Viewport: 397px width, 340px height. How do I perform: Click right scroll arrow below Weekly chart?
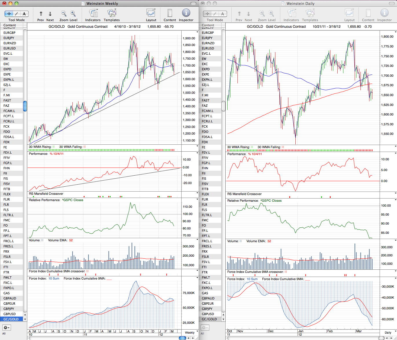coord(192,338)
